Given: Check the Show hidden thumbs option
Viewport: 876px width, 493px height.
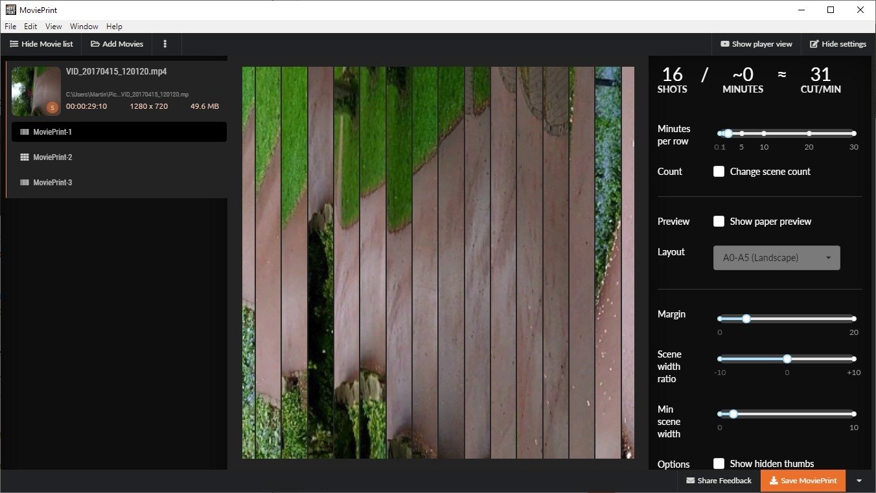Looking at the screenshot, I should (x=719, y=463).
